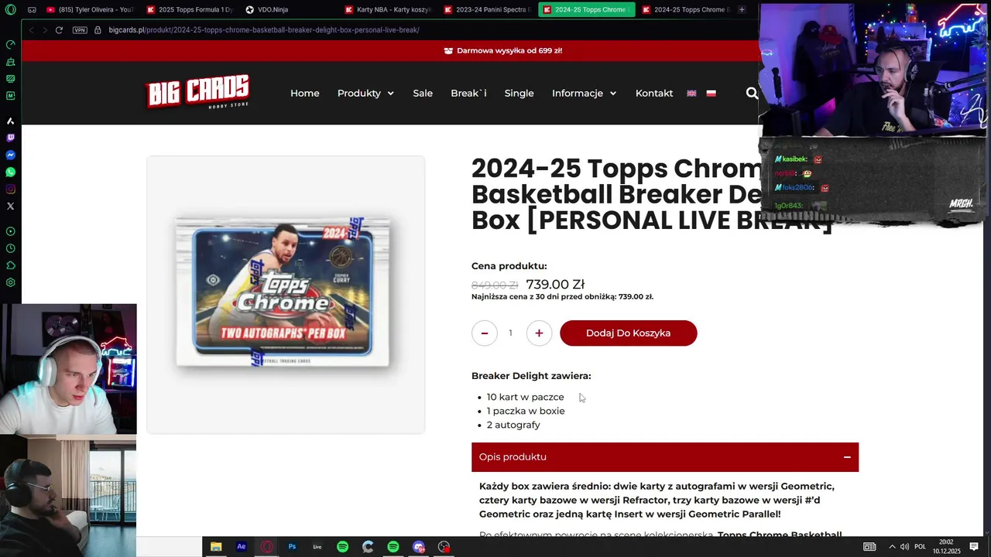Open the volume control in system tray
This screenshot has width=991, height=557.
[x=904, y=546]
